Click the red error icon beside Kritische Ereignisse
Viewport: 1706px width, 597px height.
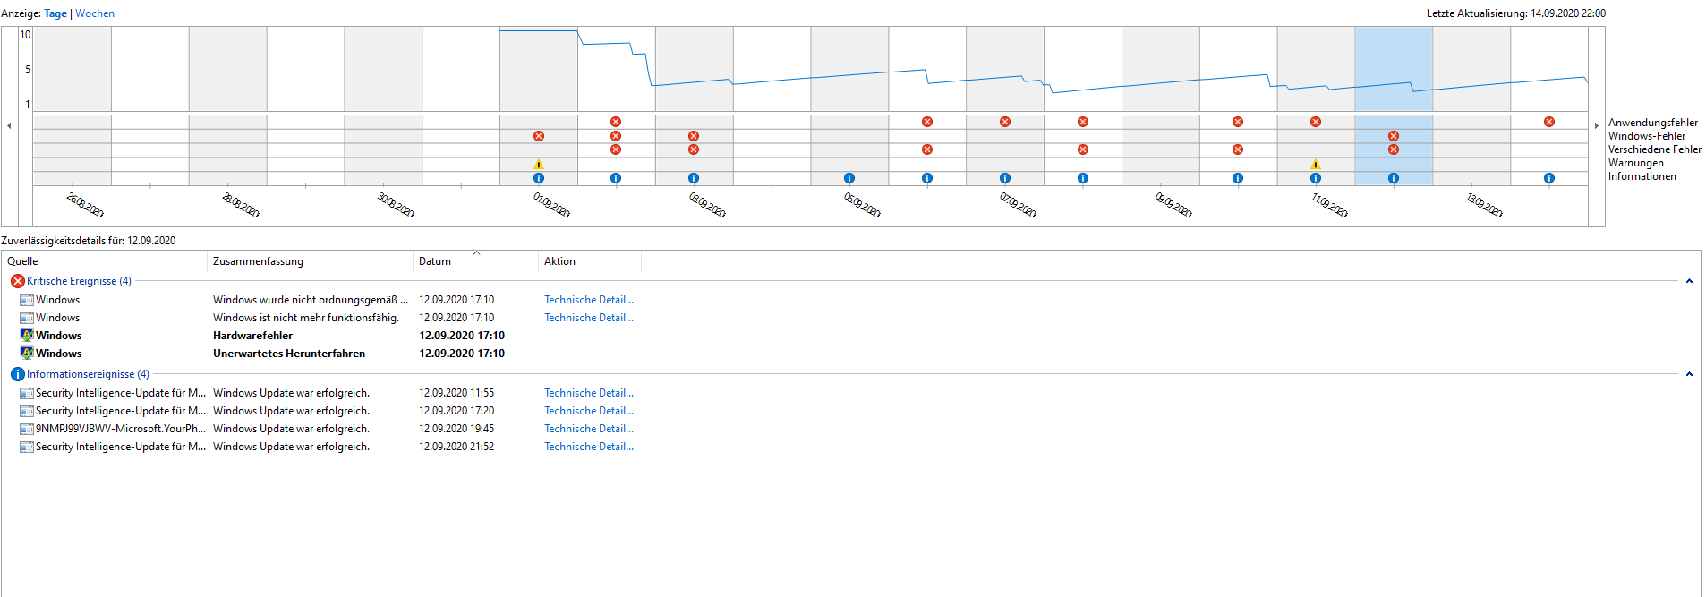click(x=16, y=280)
